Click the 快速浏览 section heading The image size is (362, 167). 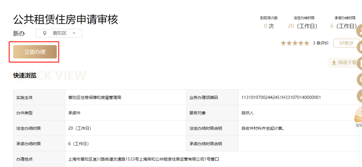25,75
